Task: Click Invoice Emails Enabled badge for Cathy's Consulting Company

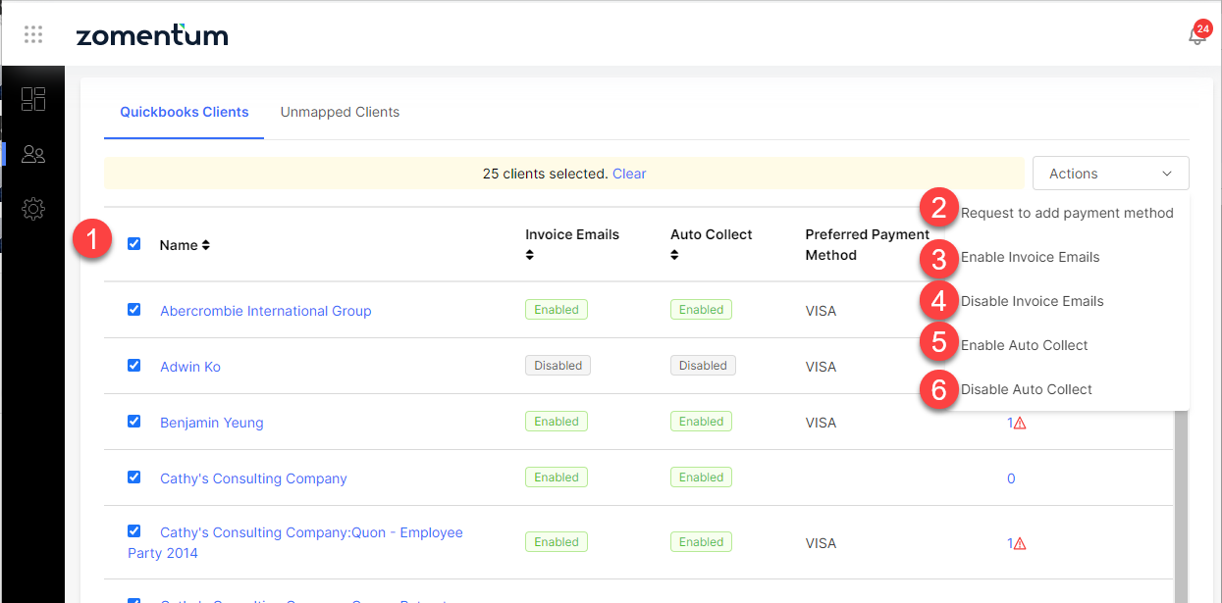Action: (557, 477)
